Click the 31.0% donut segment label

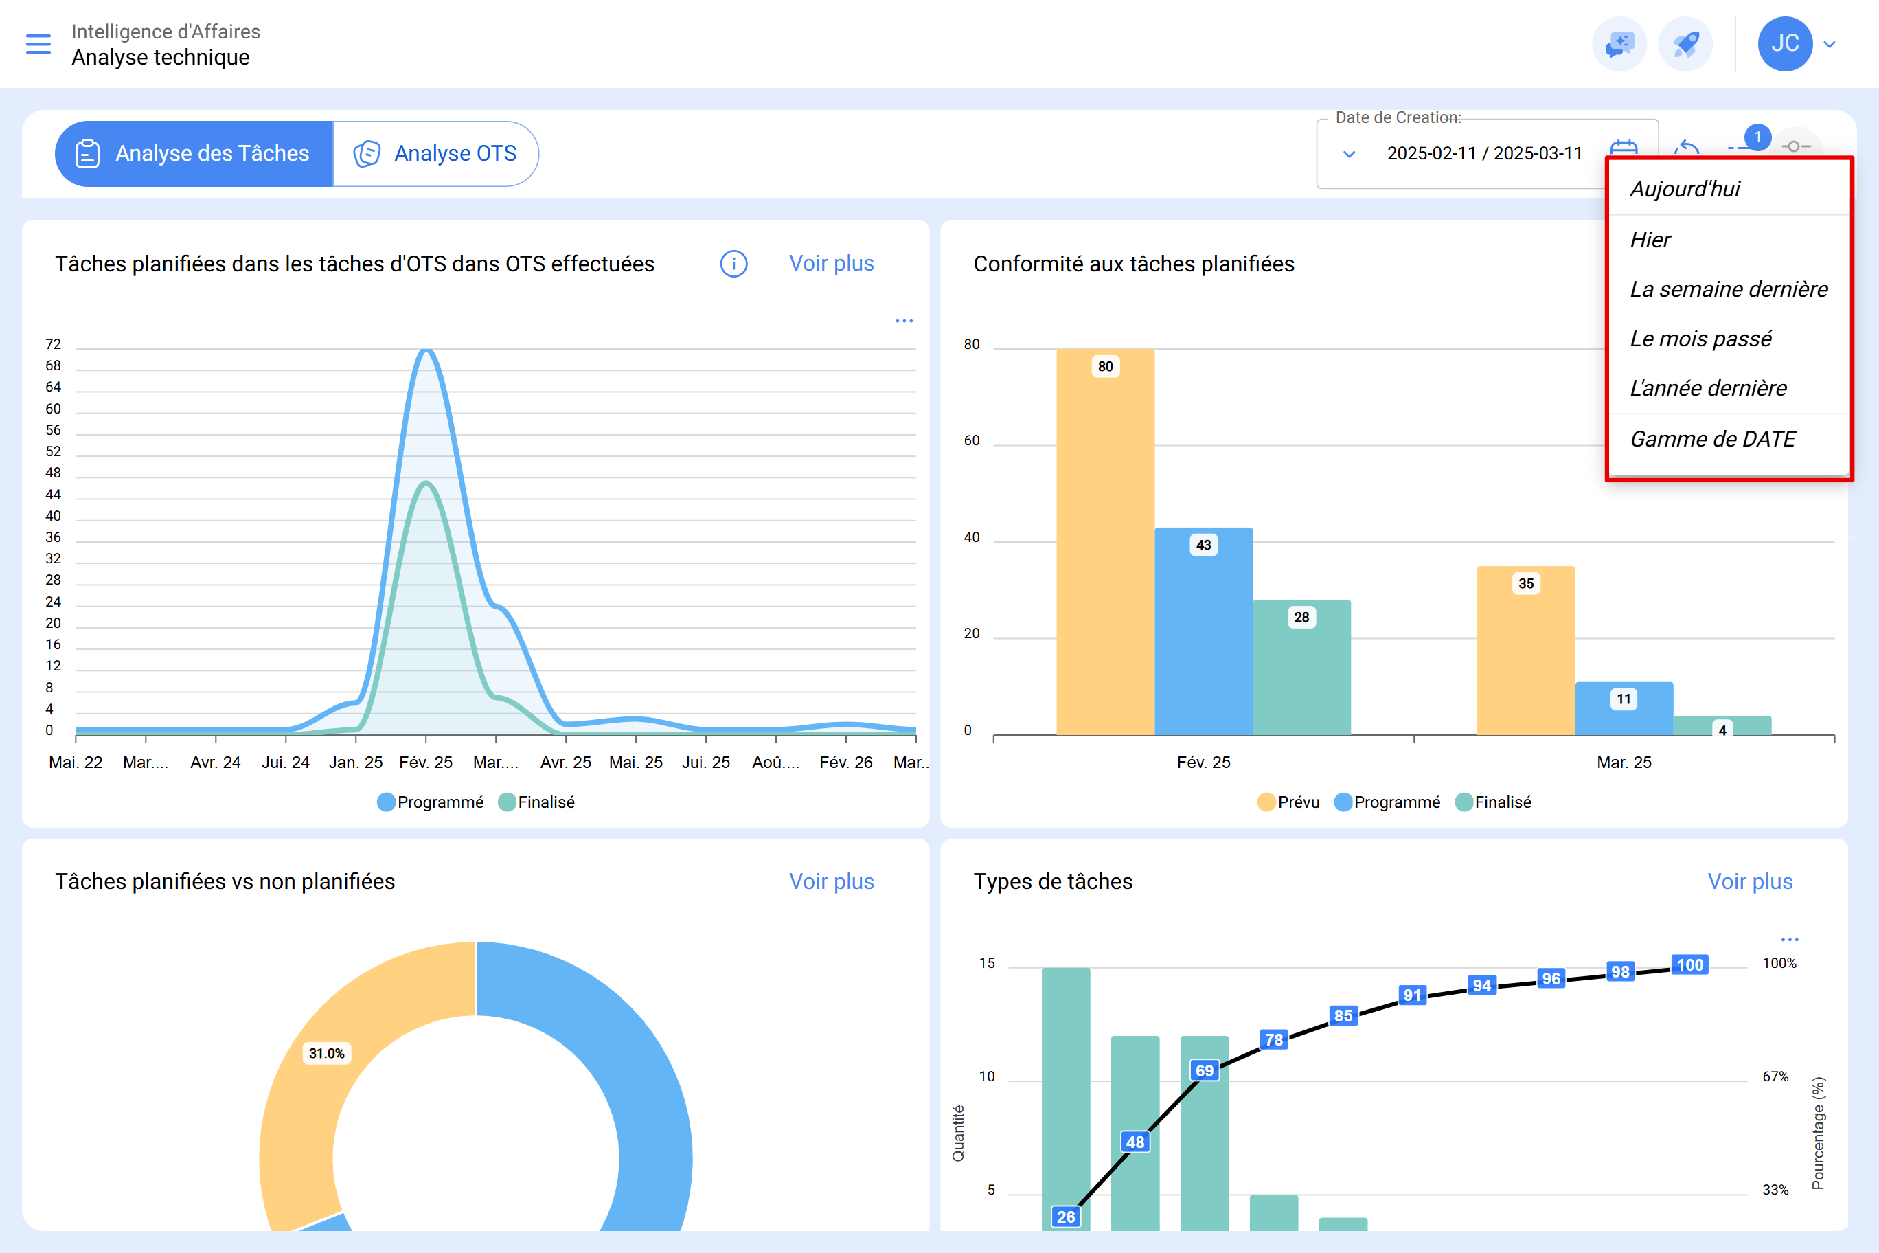pyautogui.click(x=327, y=1053)
